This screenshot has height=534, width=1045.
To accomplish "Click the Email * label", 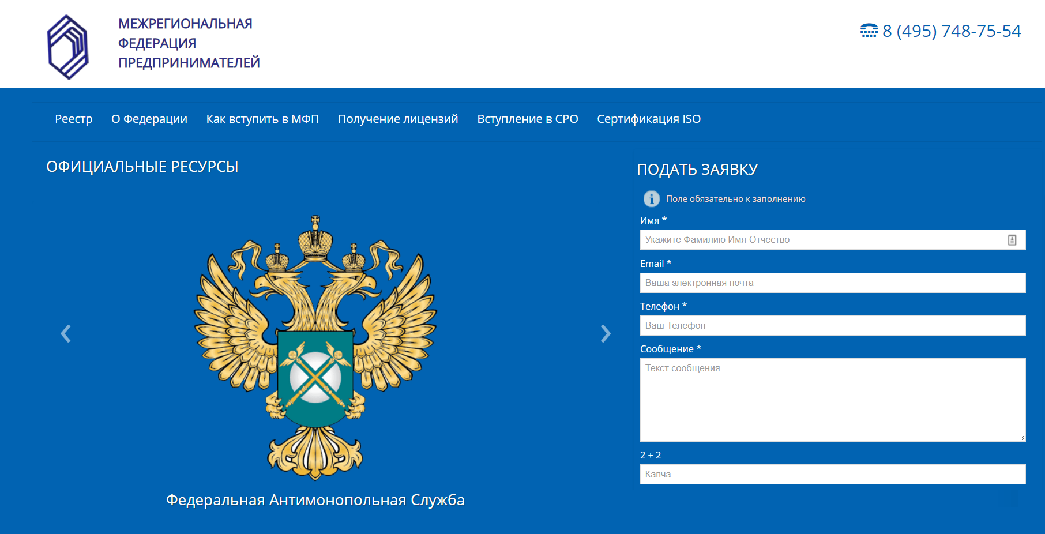I will click(x=656, y=264).
